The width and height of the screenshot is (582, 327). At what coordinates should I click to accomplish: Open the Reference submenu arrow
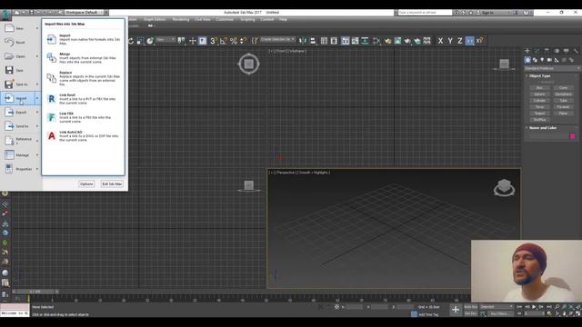pyautogui.click(x=37, y=141)
